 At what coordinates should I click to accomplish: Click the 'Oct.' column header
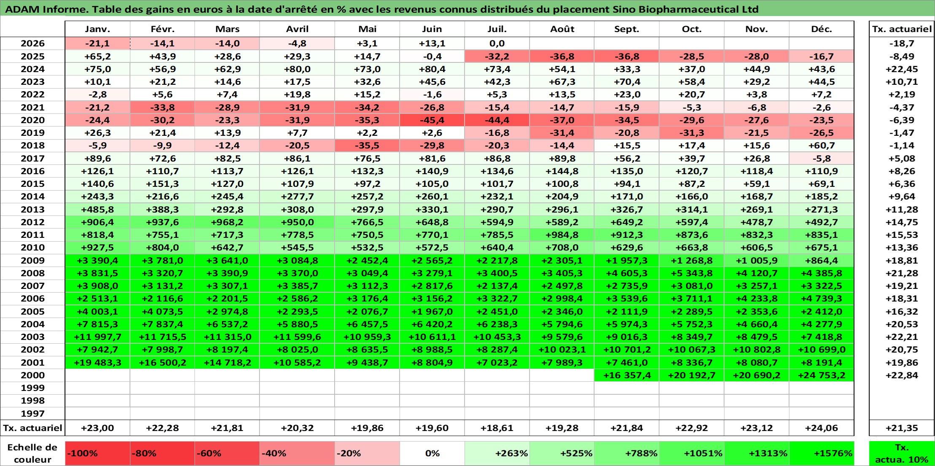(692, 29)
